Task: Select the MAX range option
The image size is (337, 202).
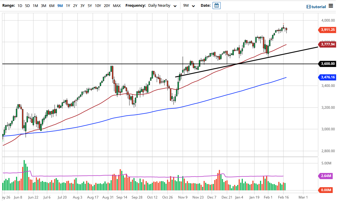Action: (117, 5)
